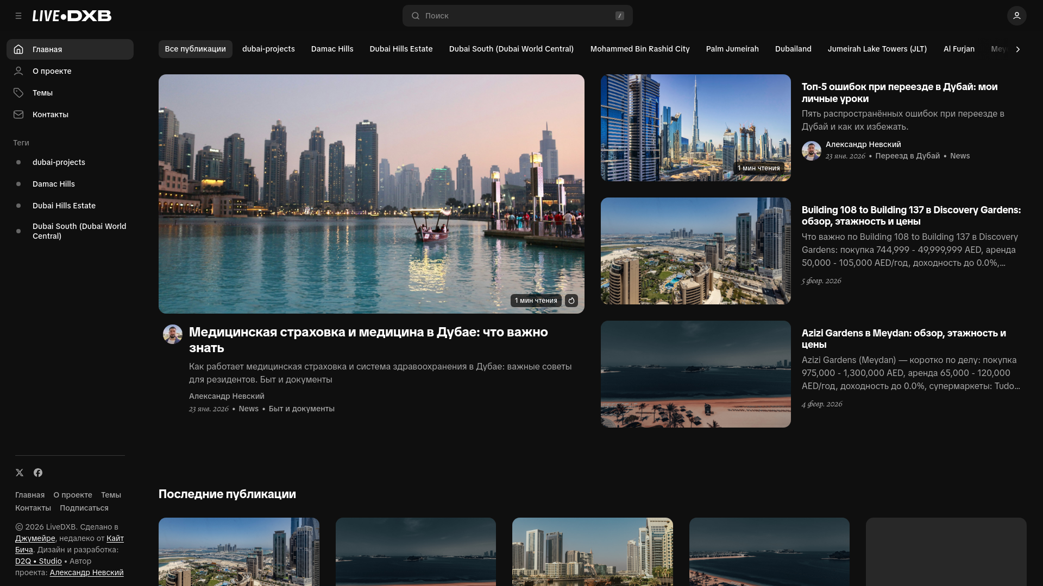This screenshot has height=586, width=1043.
Task: Click footer link Главная
Action: click(x=30, y=495)
